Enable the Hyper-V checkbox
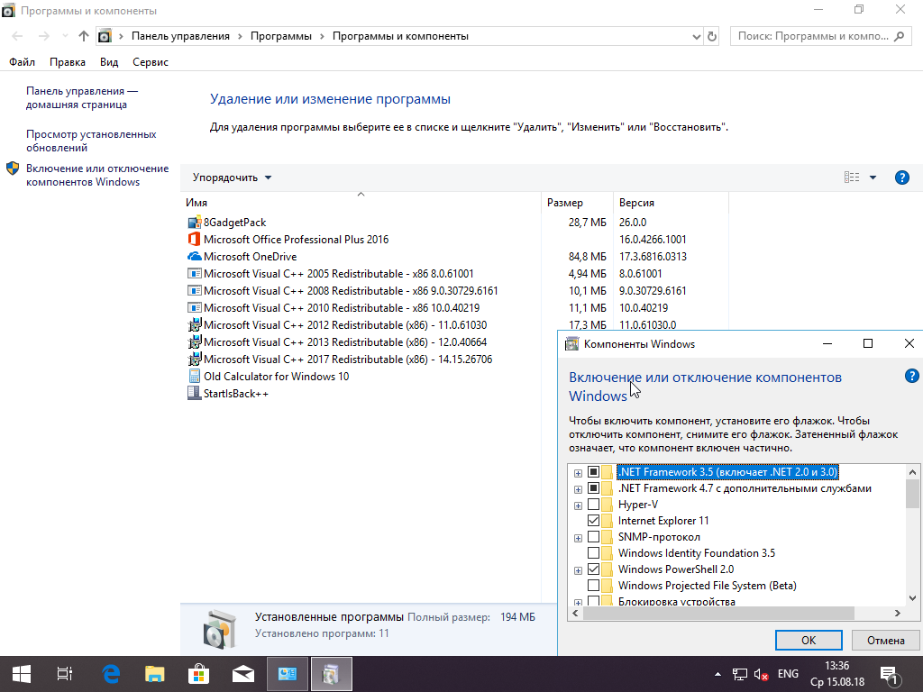 tap(593, 505)
